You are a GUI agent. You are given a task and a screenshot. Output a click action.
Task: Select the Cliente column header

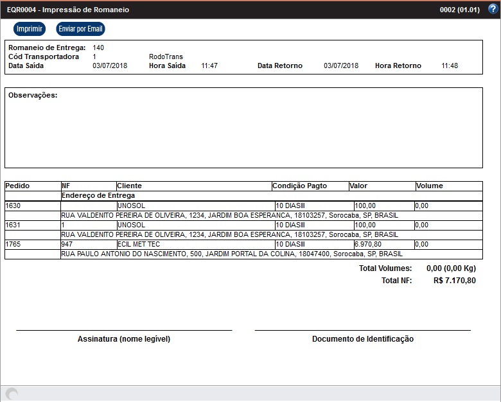pos(130,186)
